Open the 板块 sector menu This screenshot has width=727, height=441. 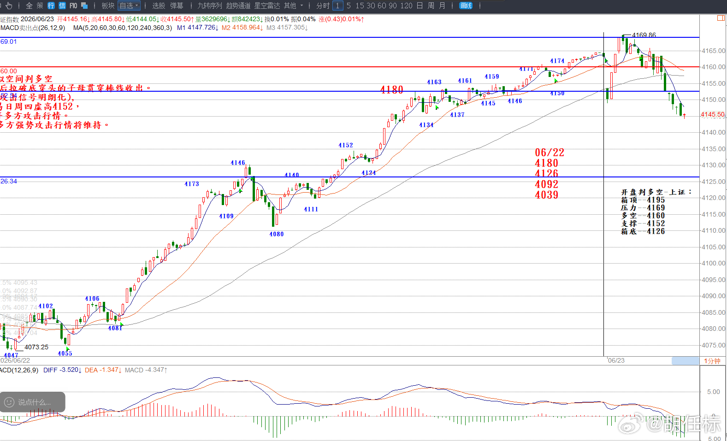[108, 6]
